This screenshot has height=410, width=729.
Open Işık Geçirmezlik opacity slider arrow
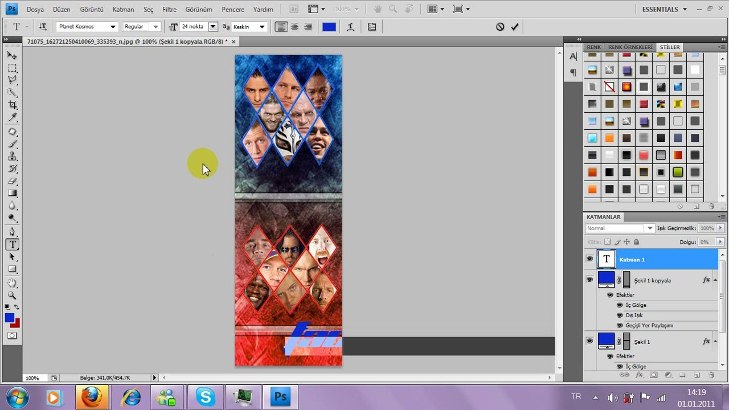[x=720, y=228]
